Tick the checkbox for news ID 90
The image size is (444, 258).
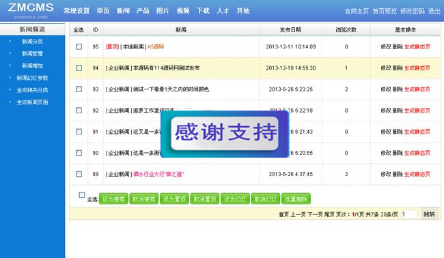[x=79, y=153]
